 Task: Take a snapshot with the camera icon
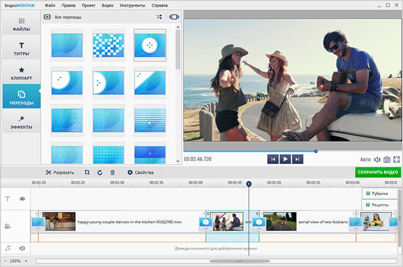click(386, 160)
